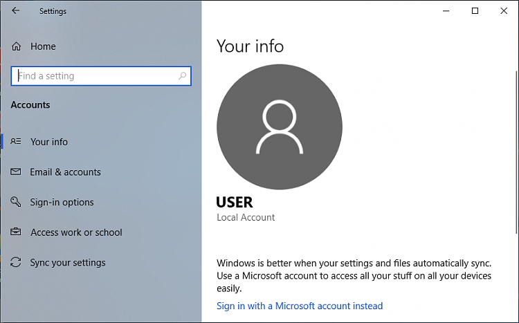Open the Sync your settings arrows icon

15,262
